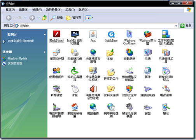Open the 我的最愛(A) menu
The height and width of the screenshot is (140, 196).
click(x=54, y=10)
